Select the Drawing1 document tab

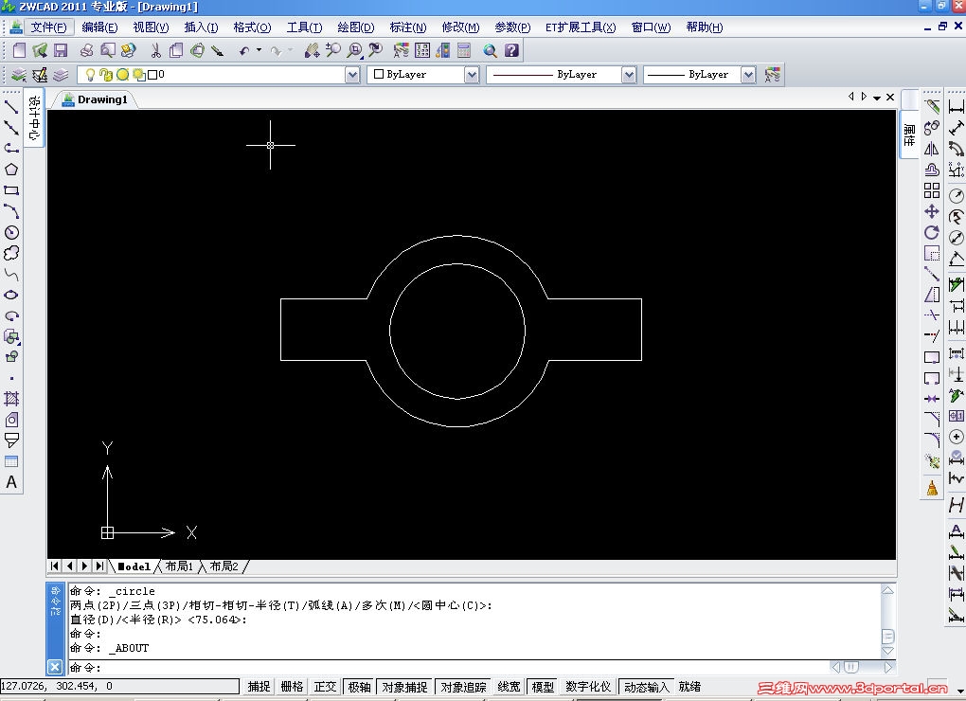point(95,99)
